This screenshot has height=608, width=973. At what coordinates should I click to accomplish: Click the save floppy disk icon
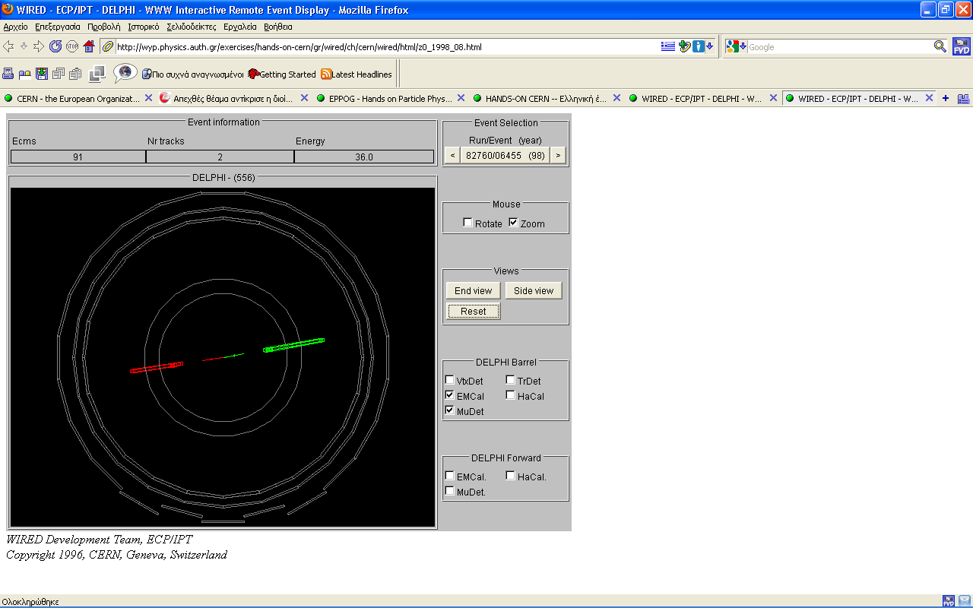tap(42, 74)
